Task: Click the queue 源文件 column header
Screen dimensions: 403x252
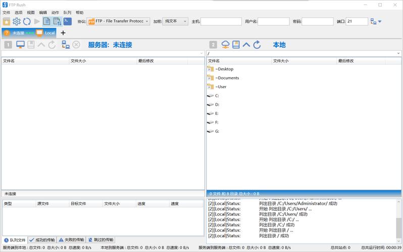Action: point(53,204)
